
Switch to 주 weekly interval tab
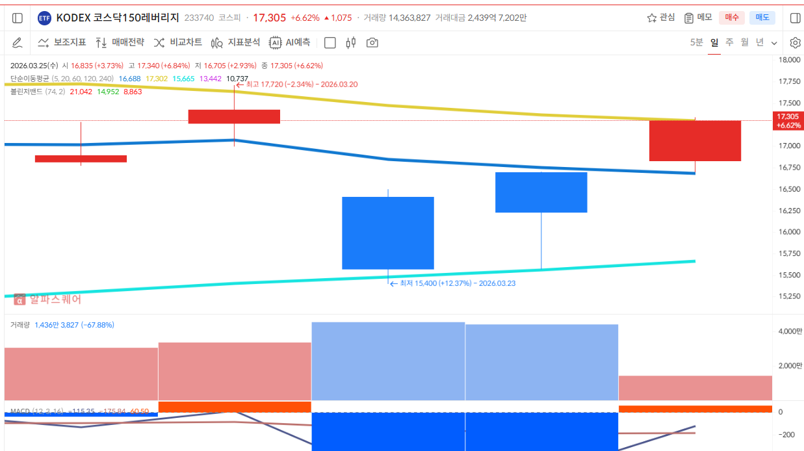click(x=729, y=42)
